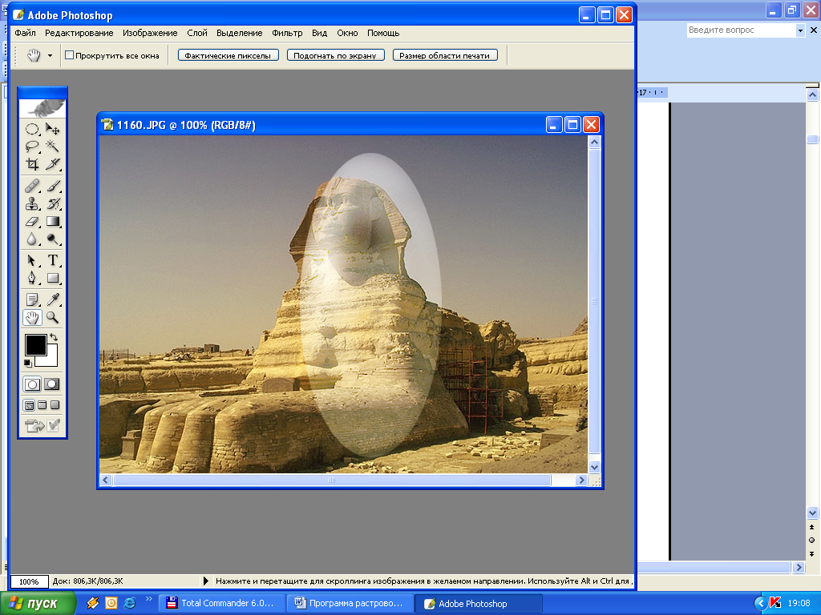Click 'Подогнать по экрану' button
This screenshot has height=615, width=821.
pyautogui.click(x=336, y=55)
